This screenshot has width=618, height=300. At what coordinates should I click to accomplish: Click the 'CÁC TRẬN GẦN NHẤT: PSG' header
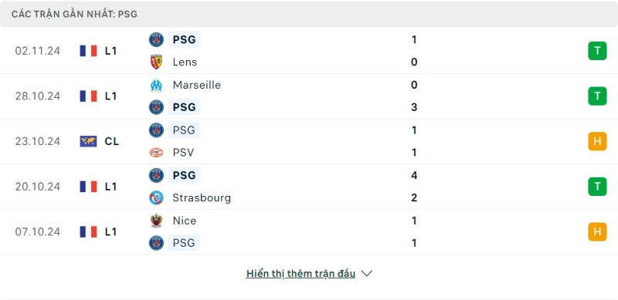point(74,14)
